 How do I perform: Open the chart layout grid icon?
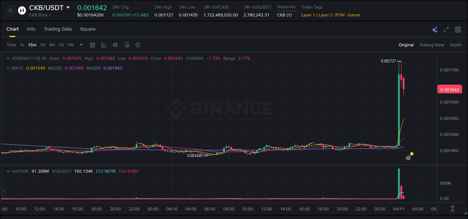(458, 30)
